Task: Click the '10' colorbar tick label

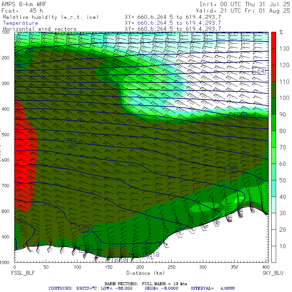Action: coord(283,246)
